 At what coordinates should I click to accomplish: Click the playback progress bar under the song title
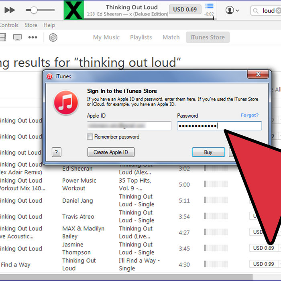point(149,18)
